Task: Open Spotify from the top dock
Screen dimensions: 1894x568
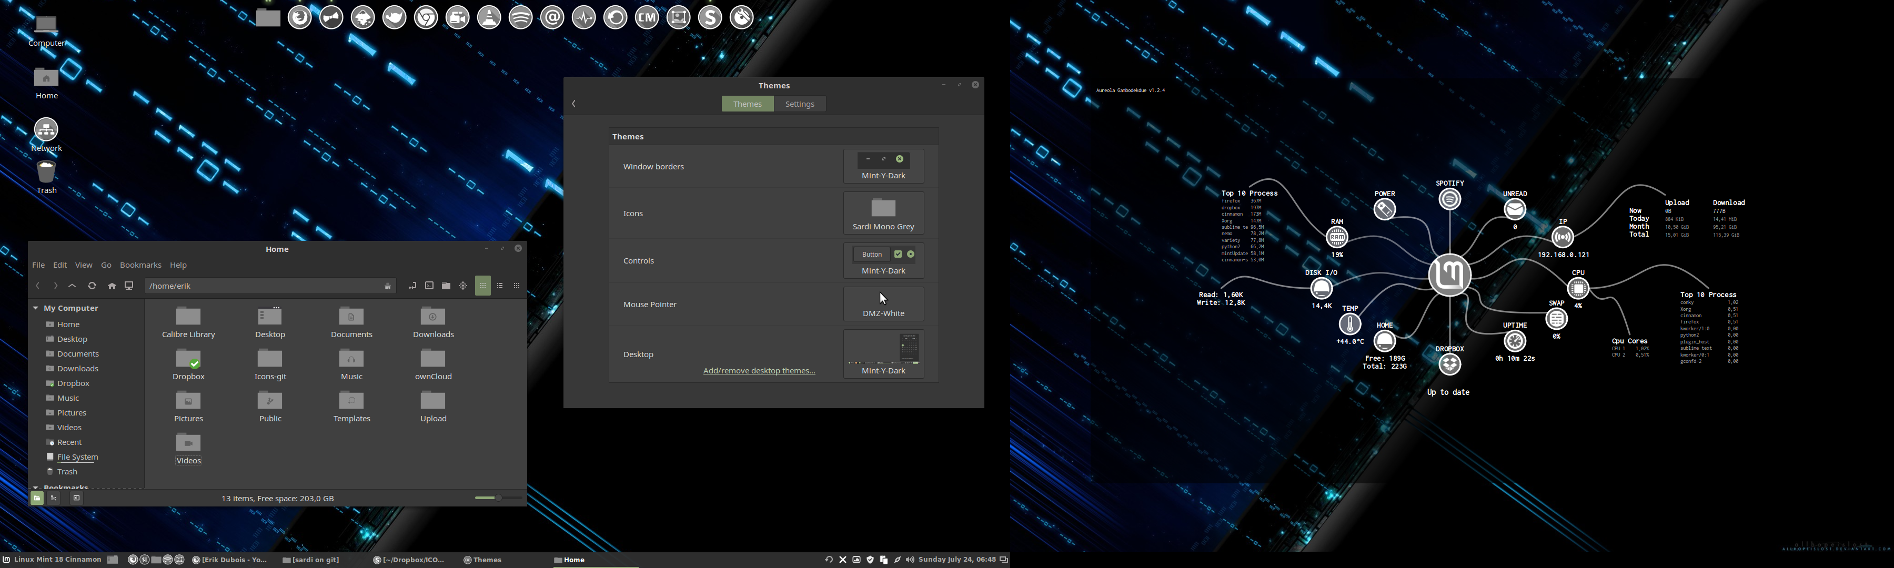Action: [520, 18]
